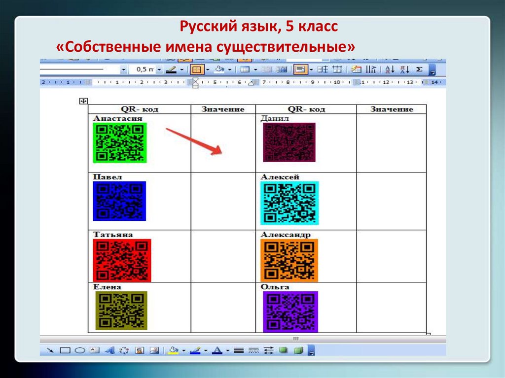Image resolution: width=505 pixels, height=378 pixels.
Task: Click the Insert Picture icon
Action: [154, 350]
